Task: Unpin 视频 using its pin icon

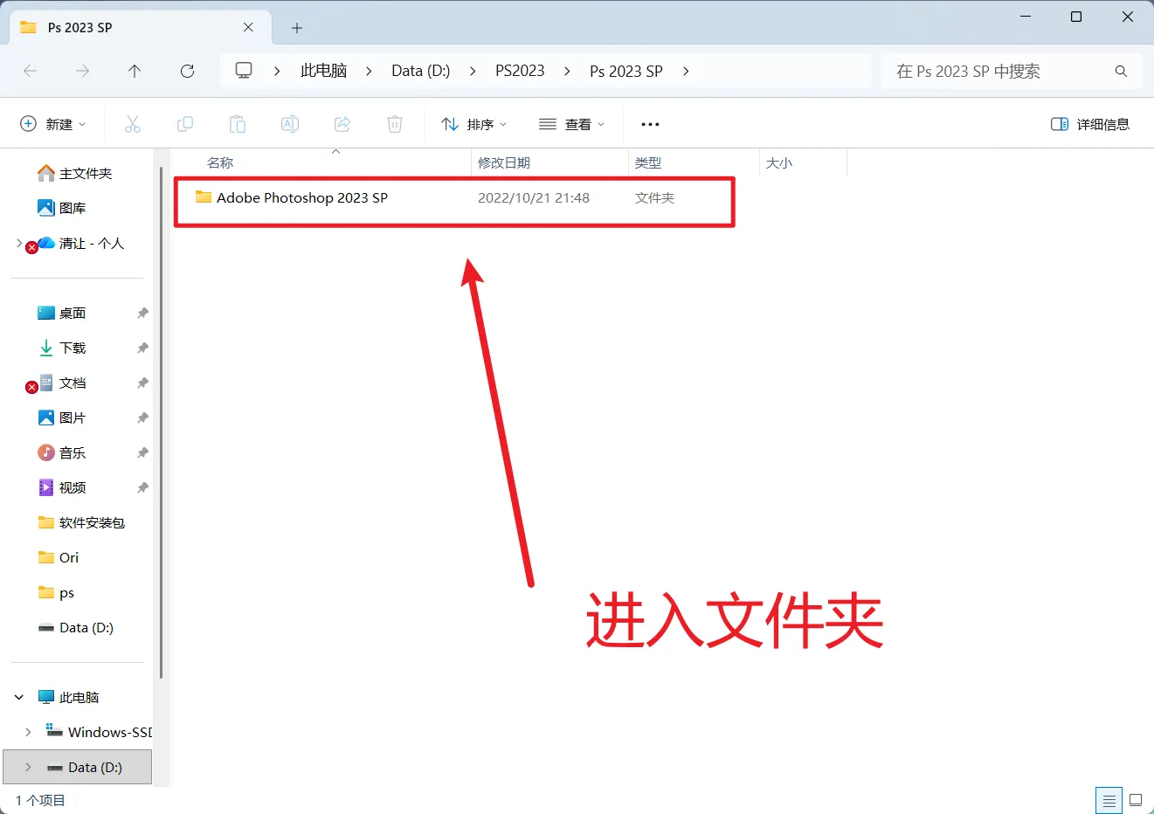Action: pos(142,487)
